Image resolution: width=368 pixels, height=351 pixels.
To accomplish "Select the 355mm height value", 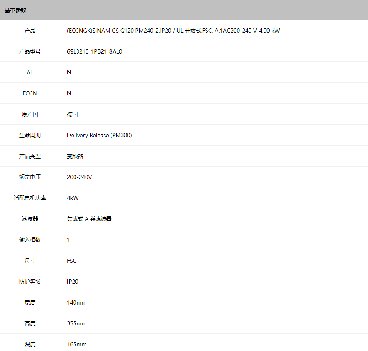I will coord(77,323).
